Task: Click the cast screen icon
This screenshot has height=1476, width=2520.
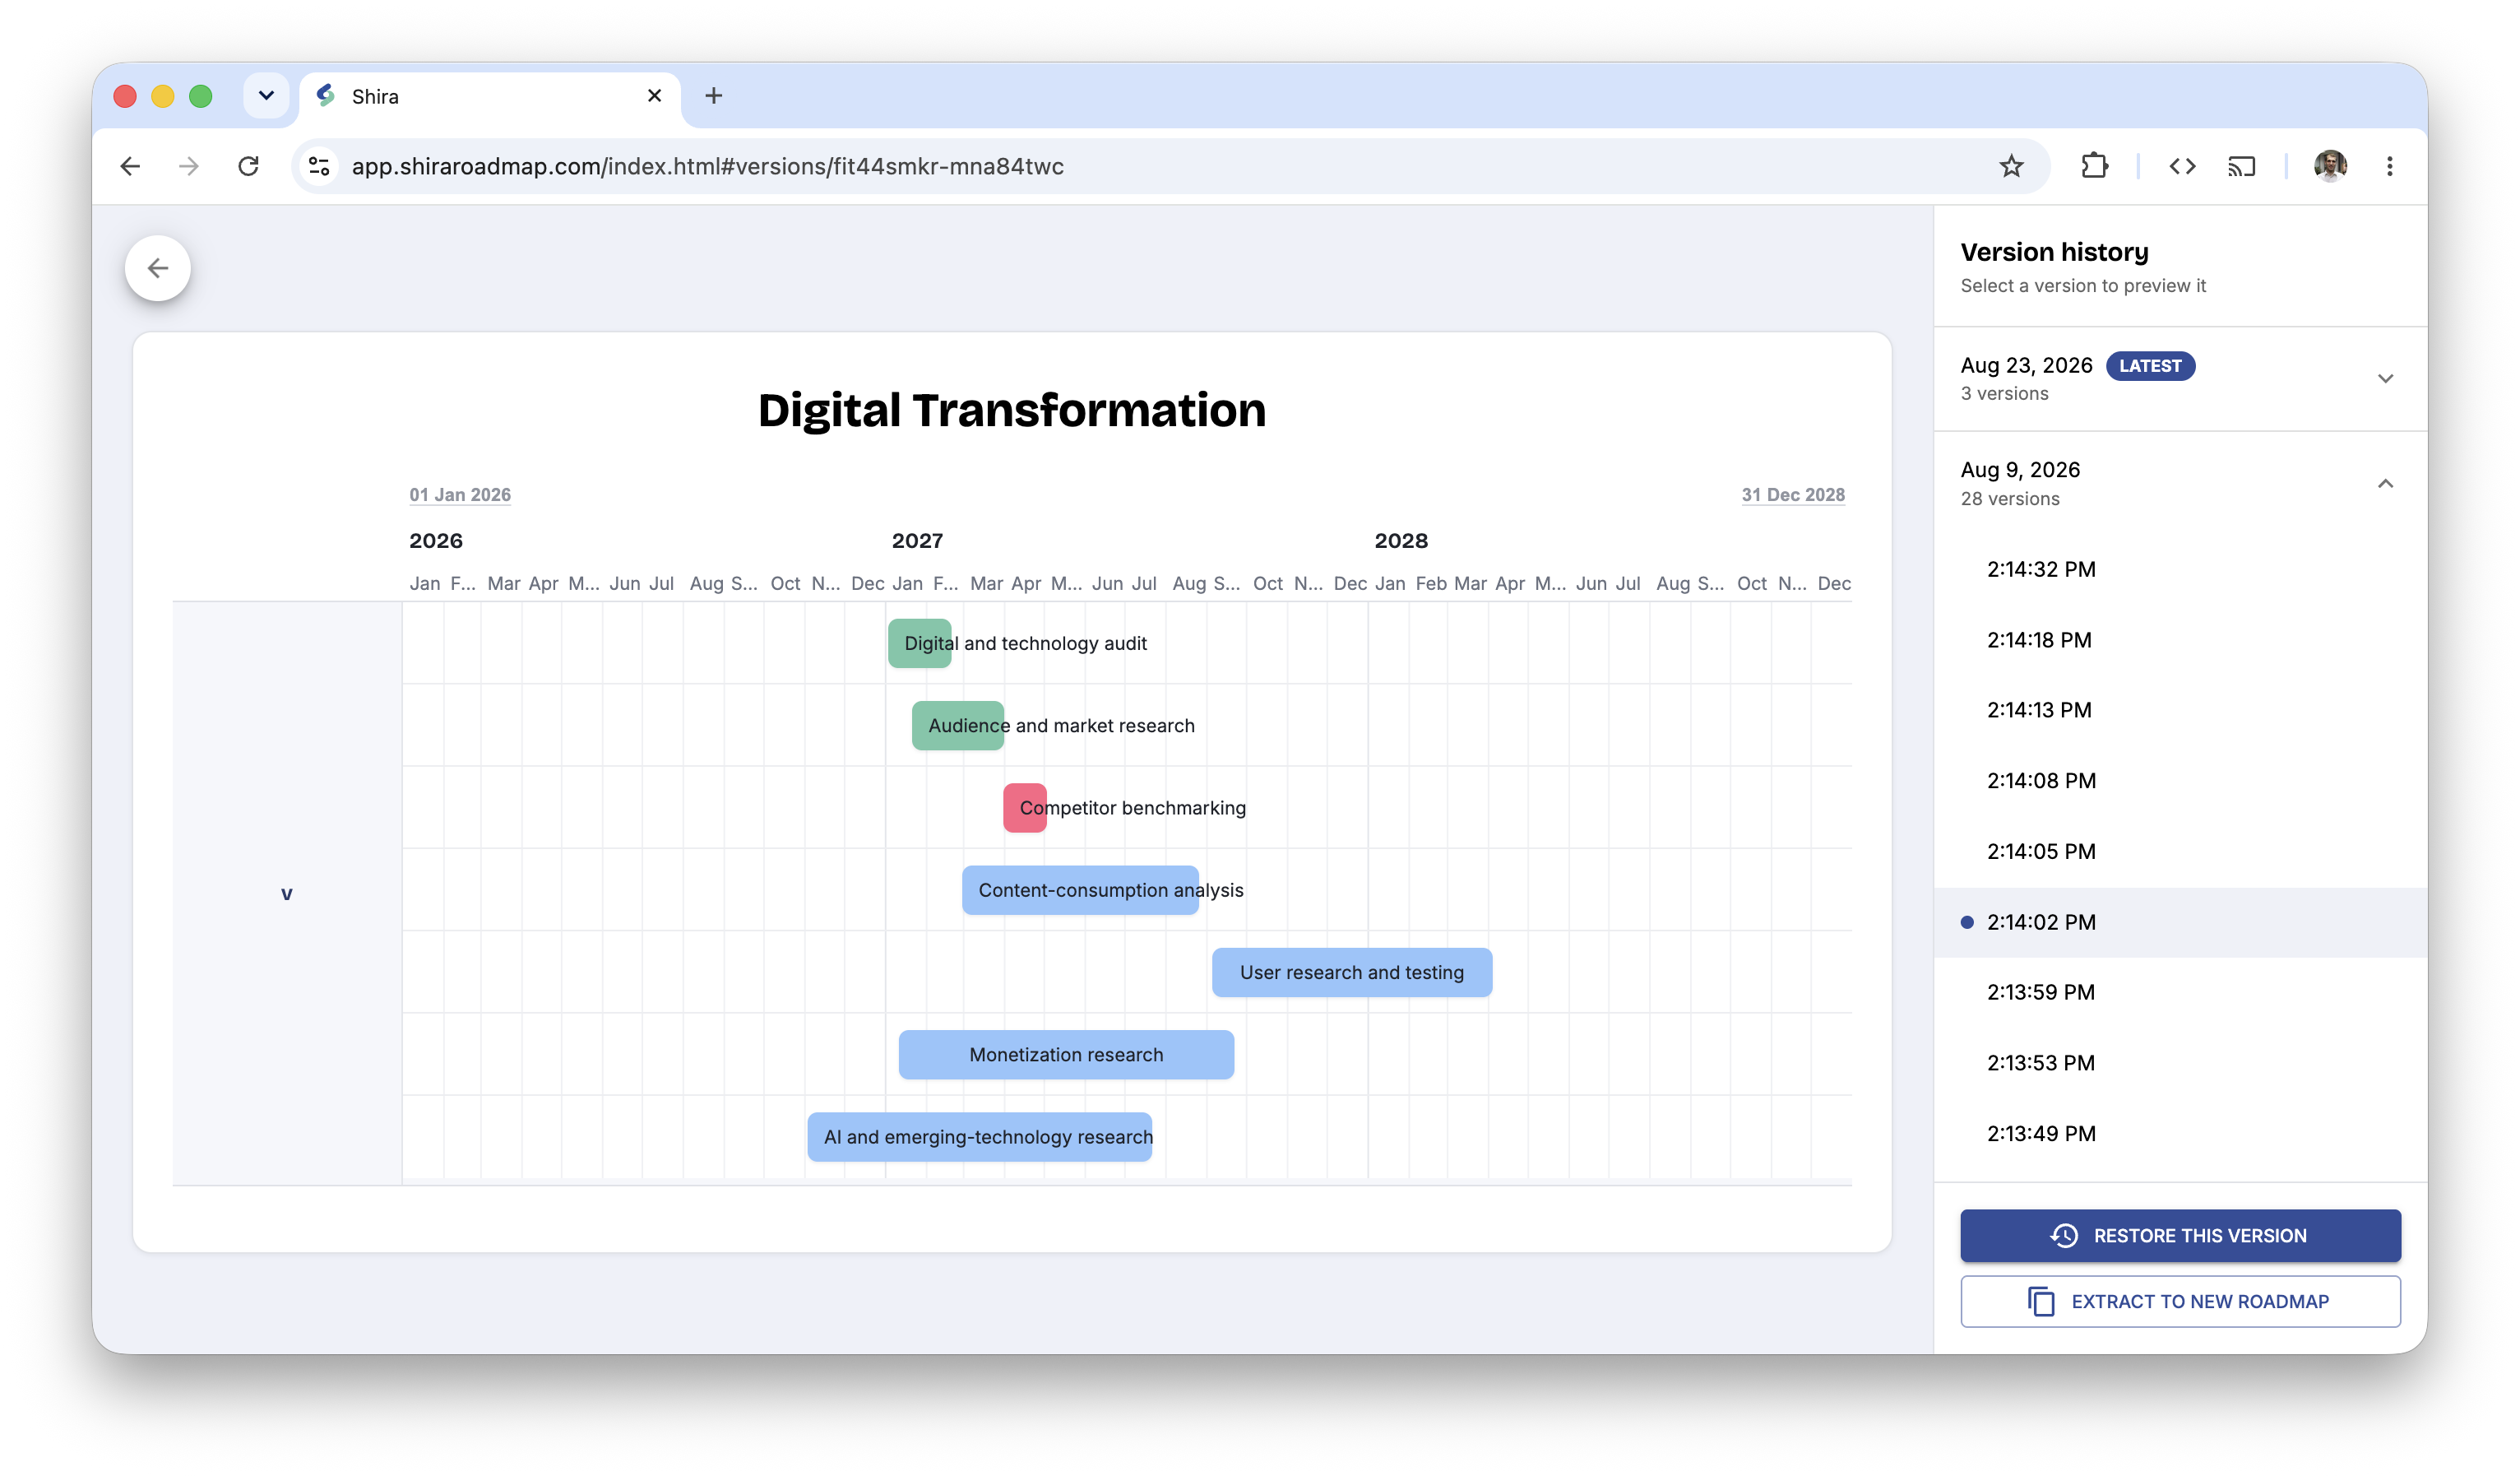Action: pyautogui.click(x=2241, y=166)
